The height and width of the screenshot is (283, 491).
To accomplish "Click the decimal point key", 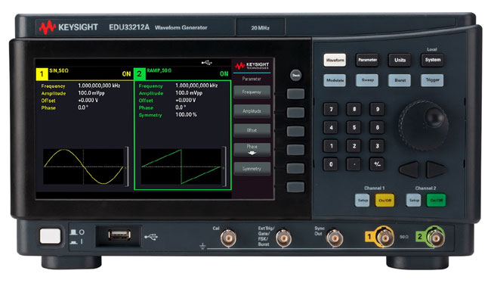I will (354, 164).
